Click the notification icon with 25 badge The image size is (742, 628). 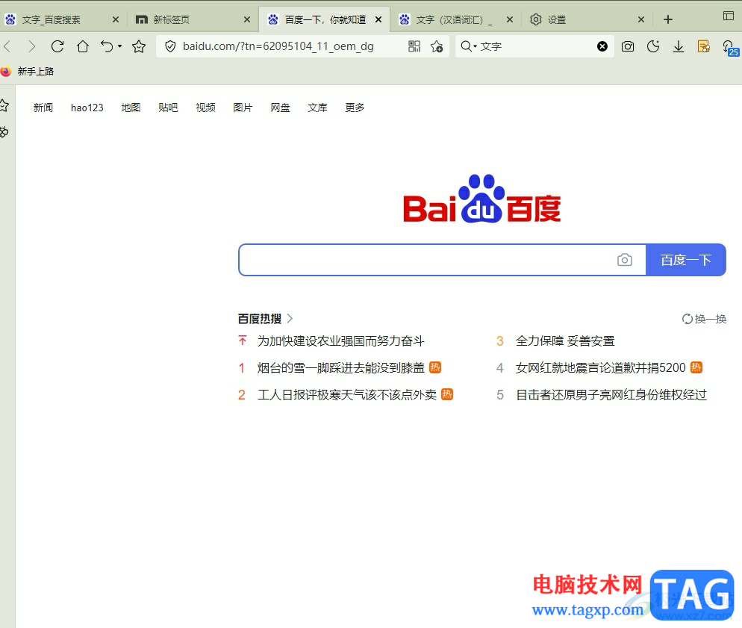(x=729, y=47)
